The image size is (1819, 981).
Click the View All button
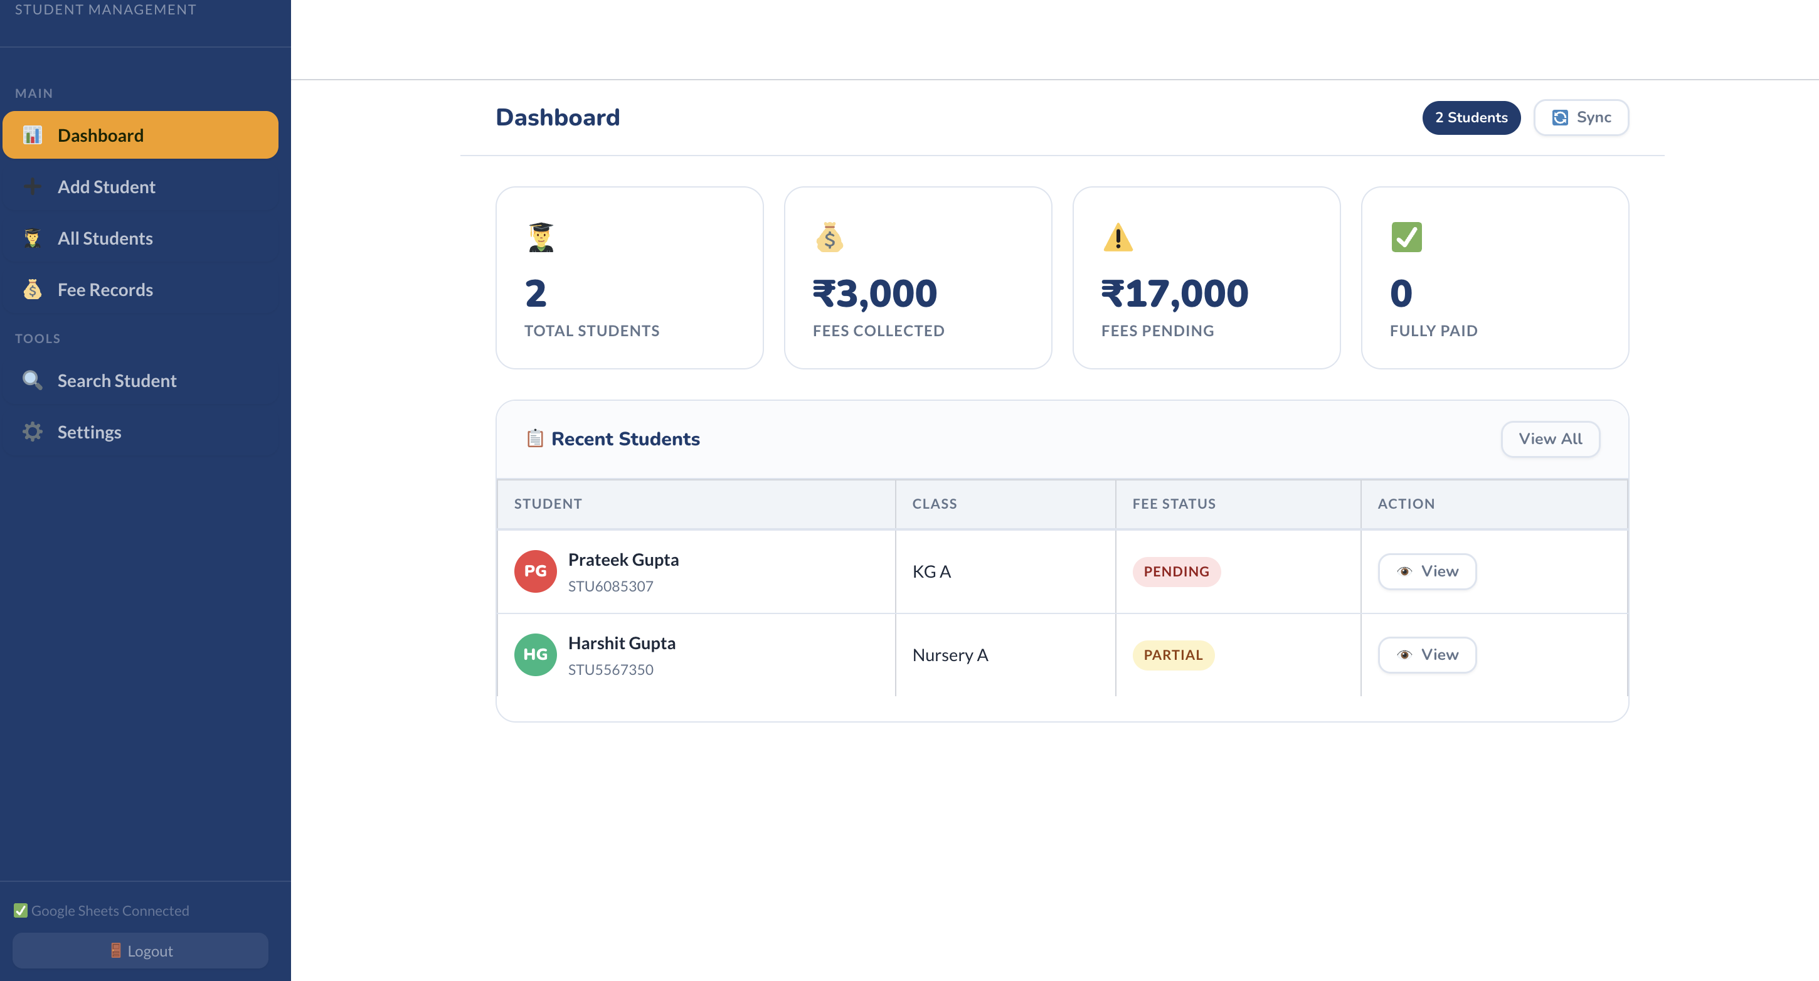pyautogui.click(x=1550, y=438)
